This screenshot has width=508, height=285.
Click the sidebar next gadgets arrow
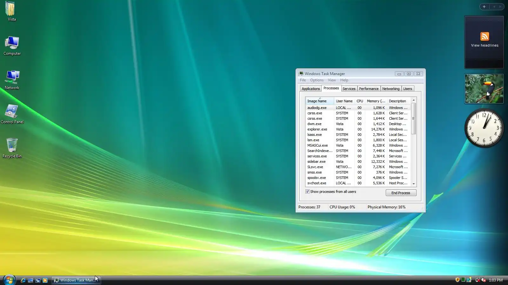(500, 7)
